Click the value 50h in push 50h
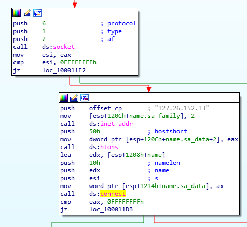This screenshot has height=227, width=247. click(x=94, y=131)
